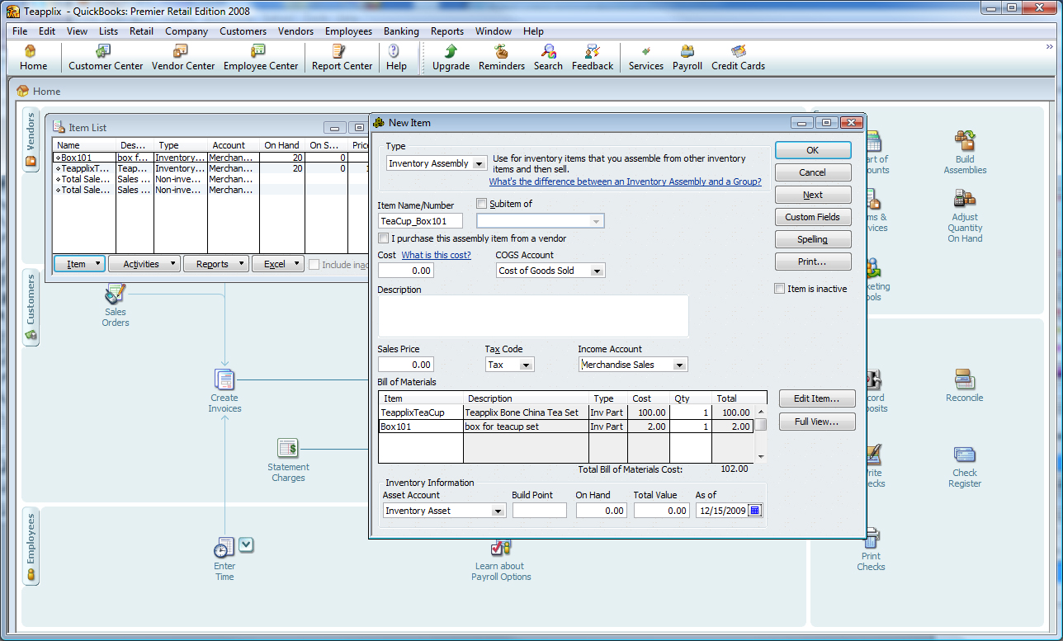Screen dimensions: 1063x641
Task: Open the Reports dropdown in Item List
Action: point(216,264)
